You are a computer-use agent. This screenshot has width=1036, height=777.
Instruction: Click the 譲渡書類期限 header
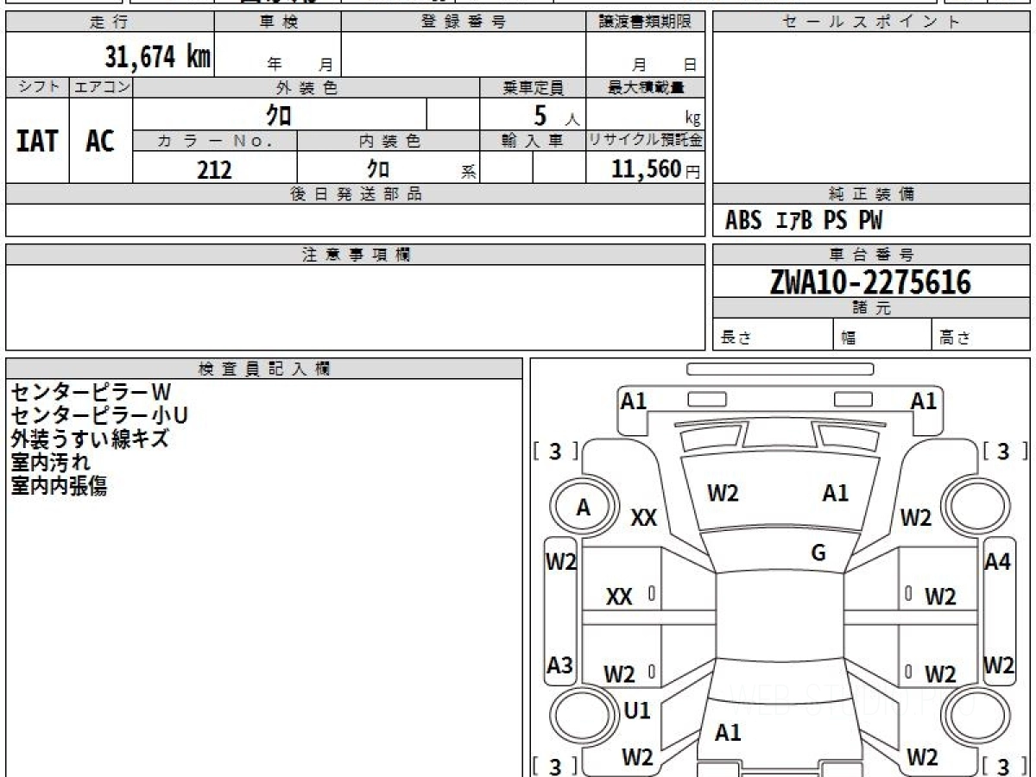(646, 22)
